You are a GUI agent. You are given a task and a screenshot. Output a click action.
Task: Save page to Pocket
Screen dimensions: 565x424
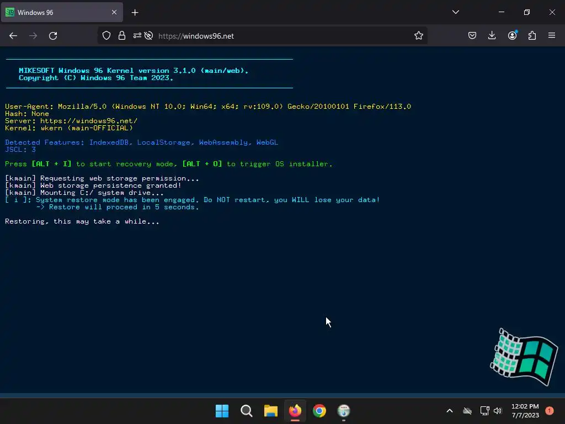(x=472, y=36)
